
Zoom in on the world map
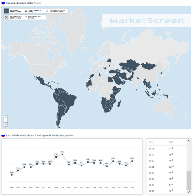point(6,117)
